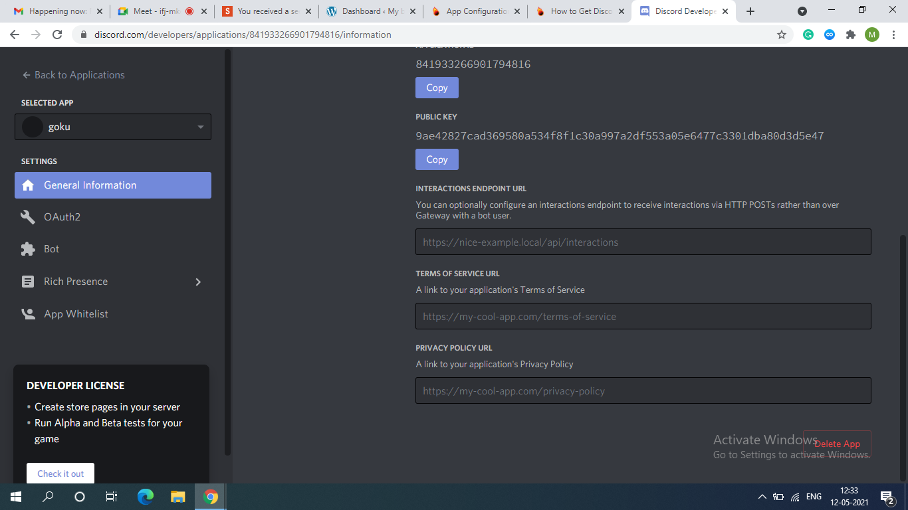Click the General Information home icon

point(28,185)
